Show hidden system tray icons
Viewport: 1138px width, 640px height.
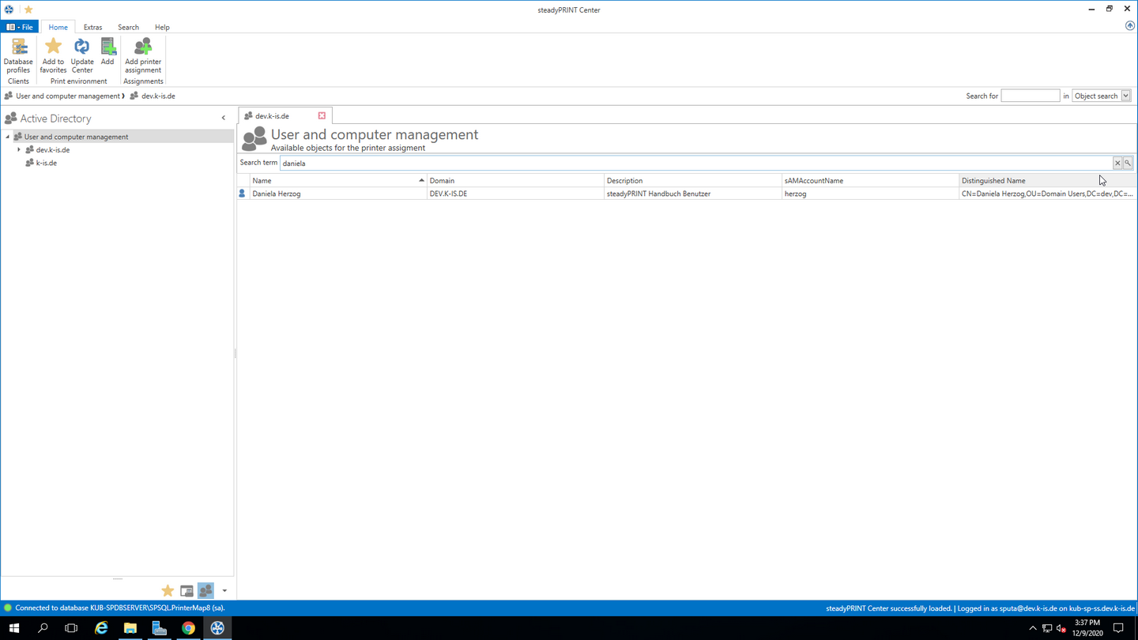1032,628
